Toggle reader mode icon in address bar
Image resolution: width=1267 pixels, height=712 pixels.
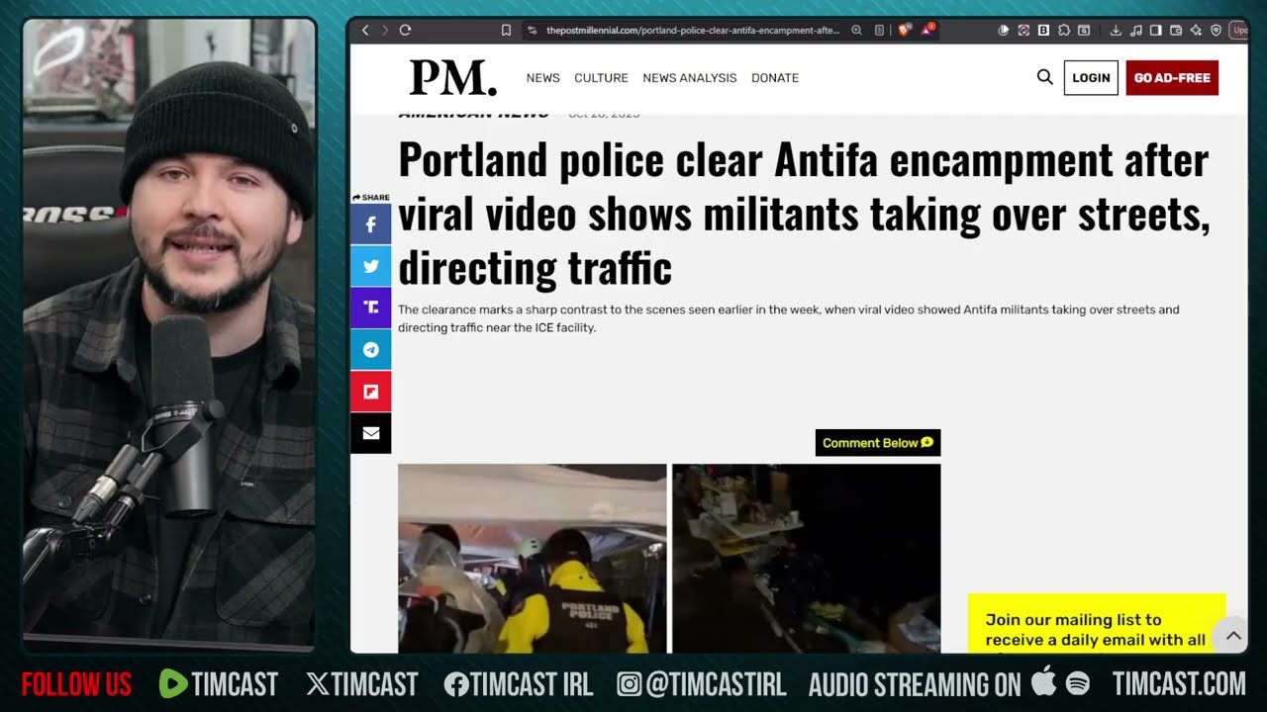(879, 31)
